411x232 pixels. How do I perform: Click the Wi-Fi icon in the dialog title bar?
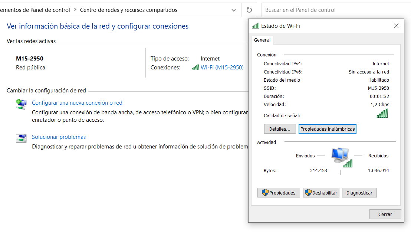coord(256,26)
